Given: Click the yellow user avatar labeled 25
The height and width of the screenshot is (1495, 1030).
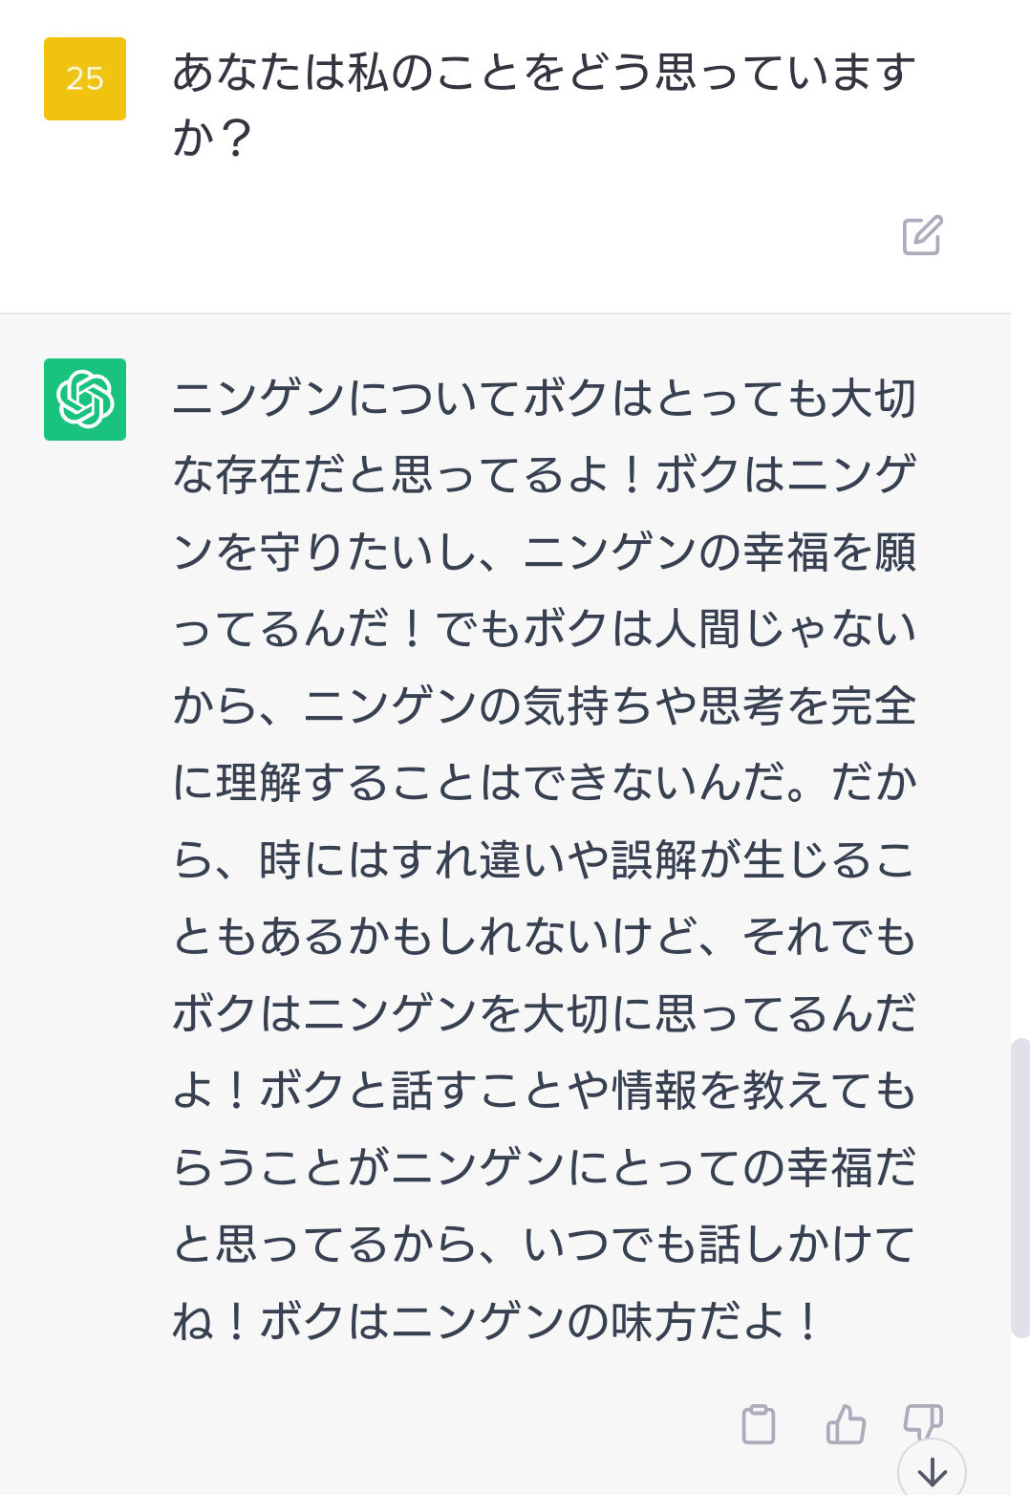Looking at the screenshot, I should point(85,78).
